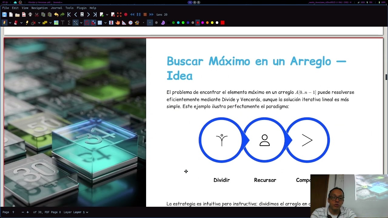Start audio recording with red circle
The image size is (388, 218).
pyautogui.click(x=126, y=15)
